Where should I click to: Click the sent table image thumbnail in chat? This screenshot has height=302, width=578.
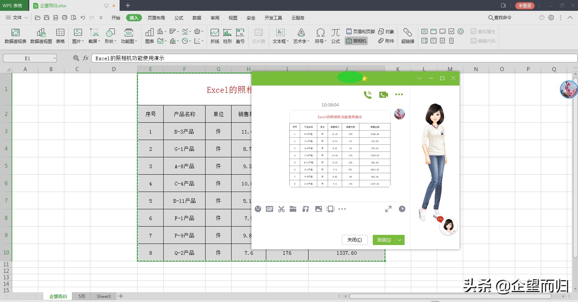340,149
